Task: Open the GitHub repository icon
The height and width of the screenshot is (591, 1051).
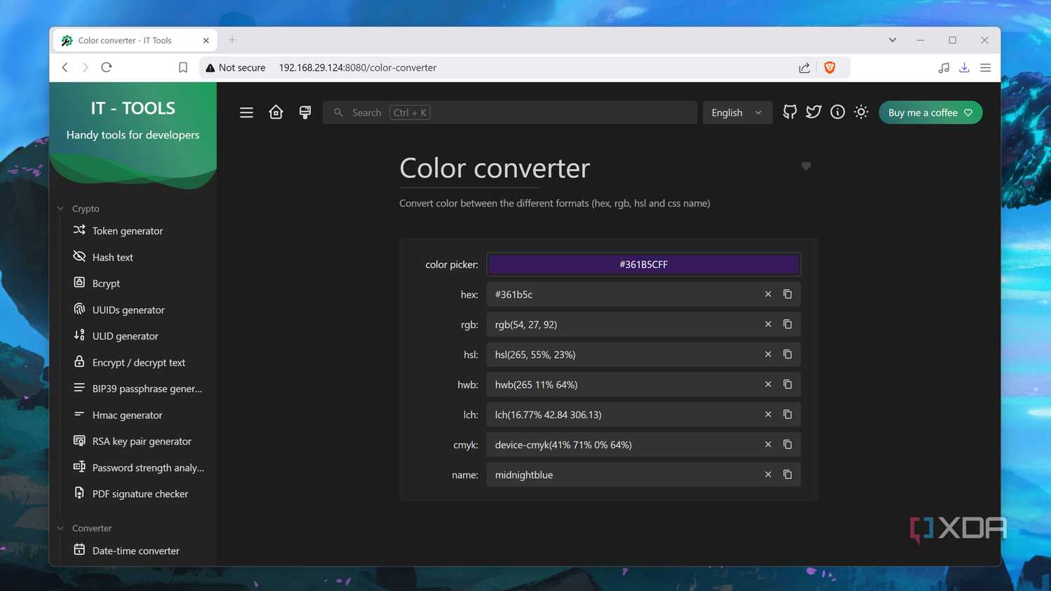Action: pyautogui.click(x=790, y=112)
